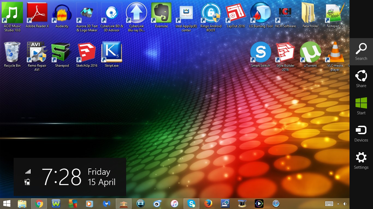Open the Settings charm
This screenshot has width=373, height=209.
[x=361, y=161]
